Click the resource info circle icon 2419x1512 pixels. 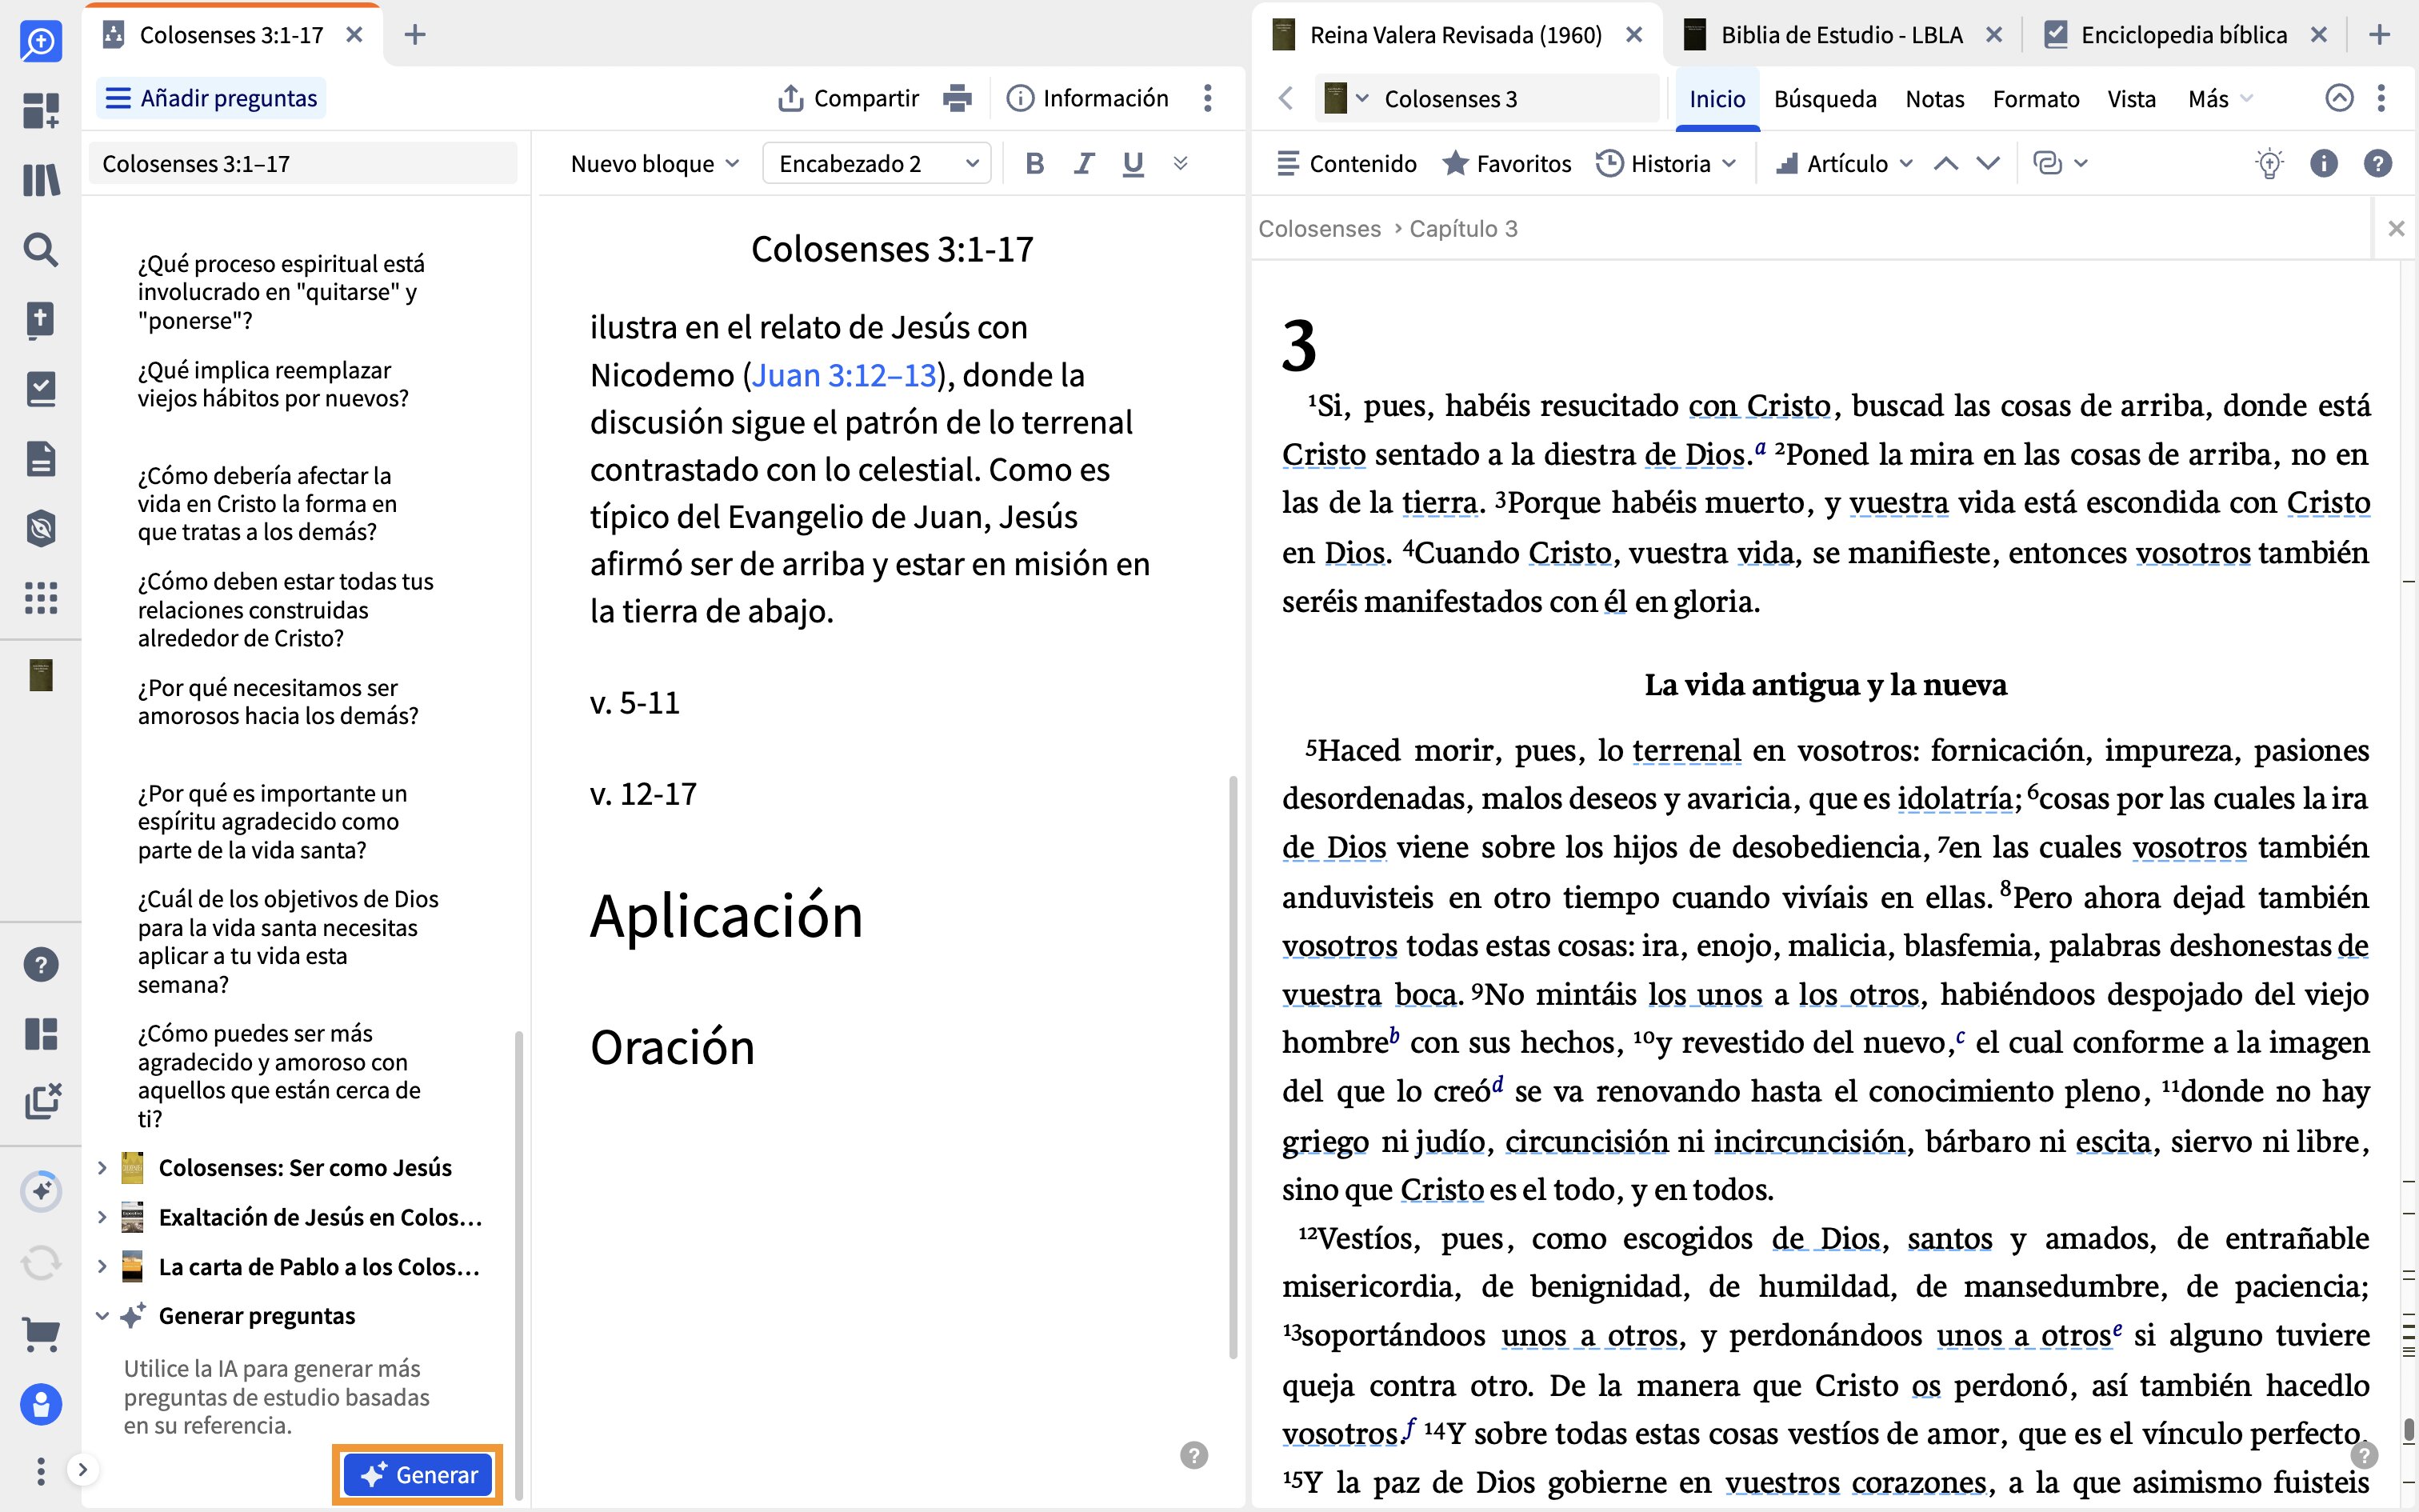click(x=2324, y=163)
